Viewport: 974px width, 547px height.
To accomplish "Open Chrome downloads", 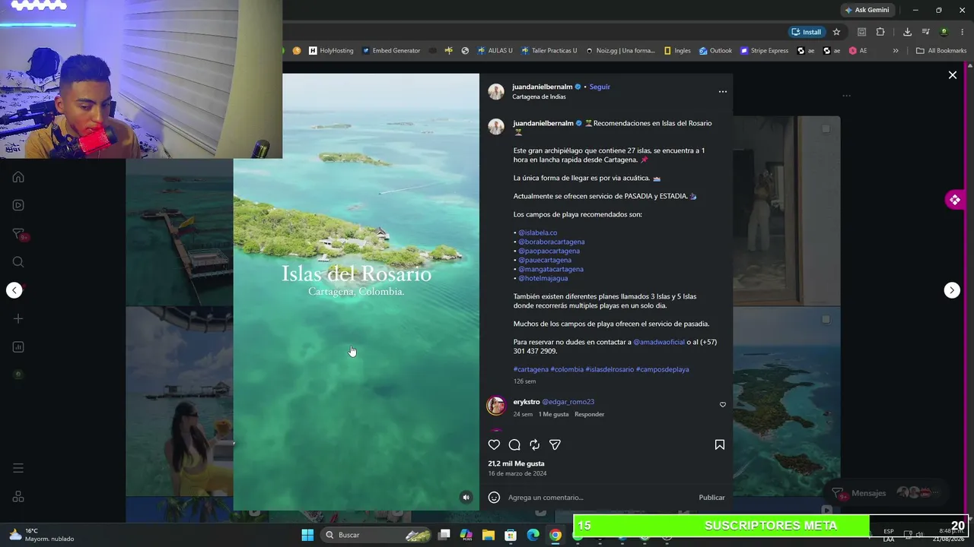I will tap(907, 32).
